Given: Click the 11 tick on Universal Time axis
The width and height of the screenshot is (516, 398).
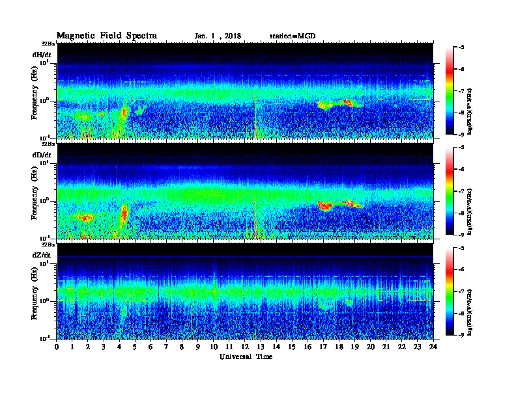Looking at the screenshot, I should [x=229, y=347].
